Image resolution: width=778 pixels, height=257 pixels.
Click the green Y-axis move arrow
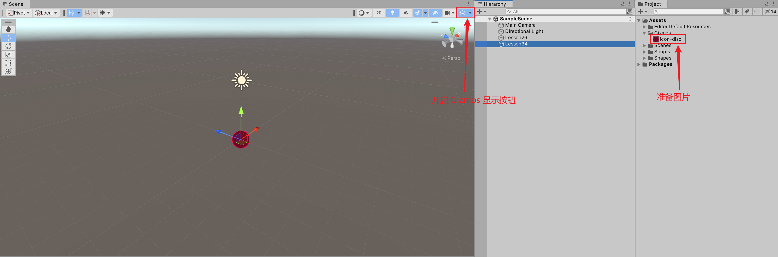tap(241, 110)
